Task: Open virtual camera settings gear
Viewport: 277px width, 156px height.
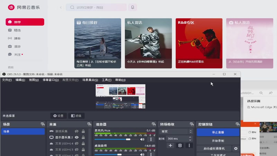Action: [236, 149]
